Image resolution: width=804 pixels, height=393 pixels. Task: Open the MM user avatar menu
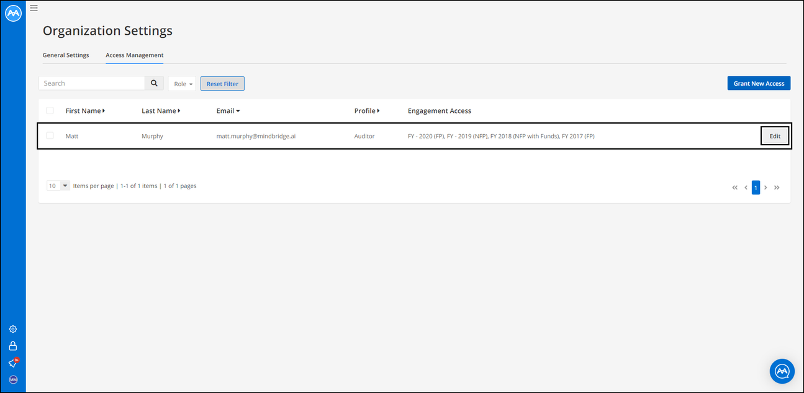pos(13,379)
